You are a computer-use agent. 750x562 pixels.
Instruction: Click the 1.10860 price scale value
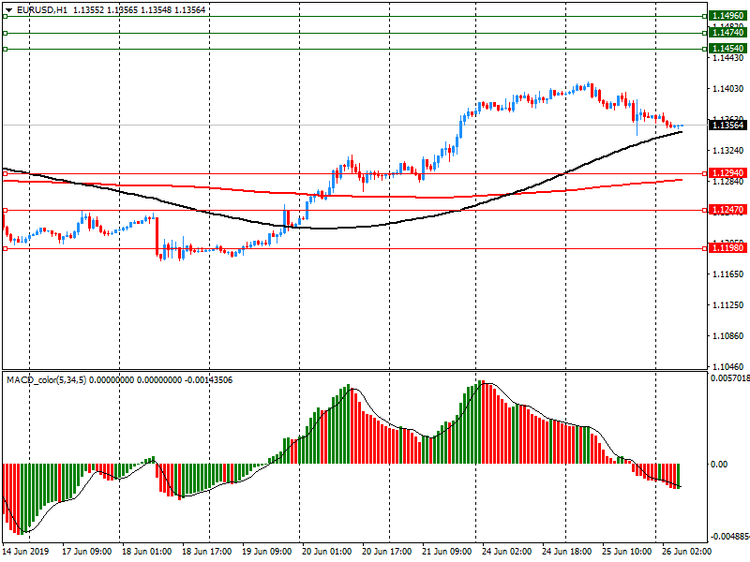click(x=728, y=336)
